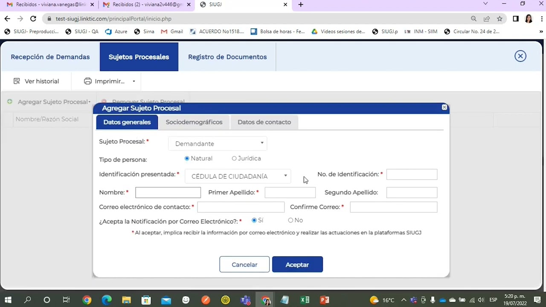This screenshot has height=307, width=546.
Task: Open Excel from the taskbar
Action: tap(305, 300)
